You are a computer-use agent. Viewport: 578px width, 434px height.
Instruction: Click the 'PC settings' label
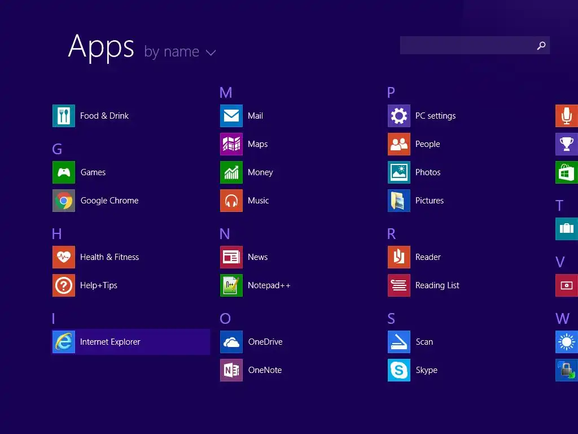point(435,116)
